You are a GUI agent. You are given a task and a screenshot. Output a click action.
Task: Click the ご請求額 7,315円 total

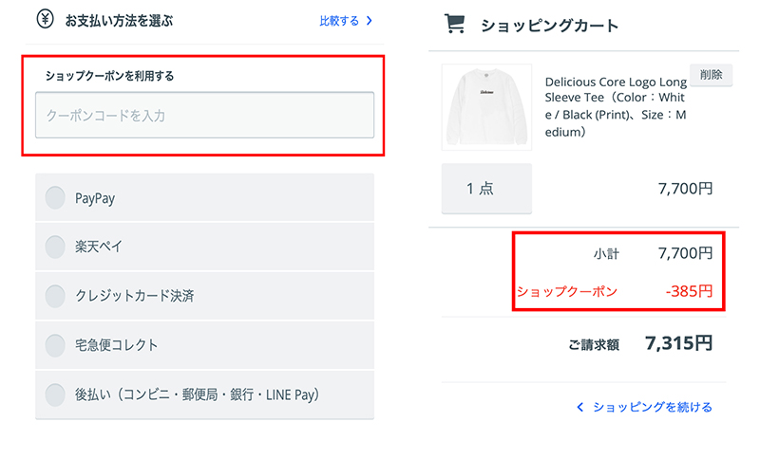[x=678, y=344]
